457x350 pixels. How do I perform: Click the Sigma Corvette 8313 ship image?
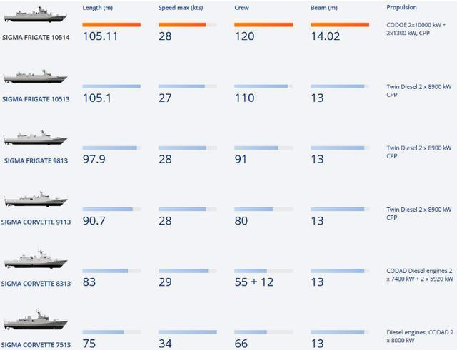click(x=35, y=259)
